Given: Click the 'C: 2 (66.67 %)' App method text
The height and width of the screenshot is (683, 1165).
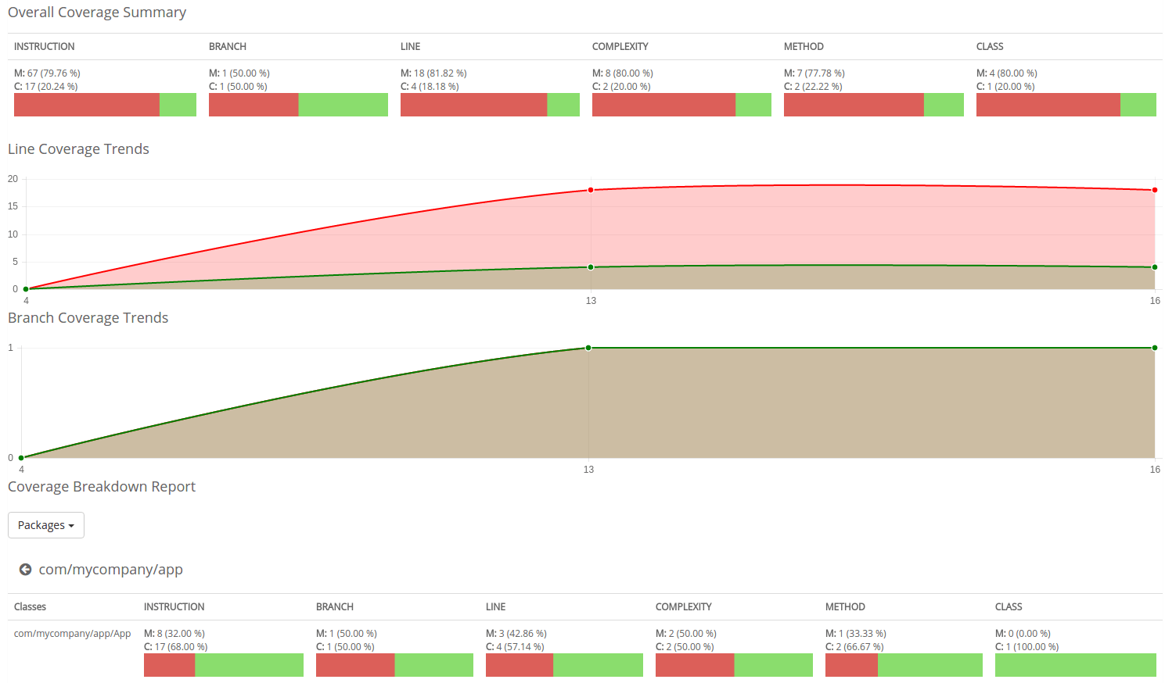Looking at the screenshot, I should click(854, 647).
